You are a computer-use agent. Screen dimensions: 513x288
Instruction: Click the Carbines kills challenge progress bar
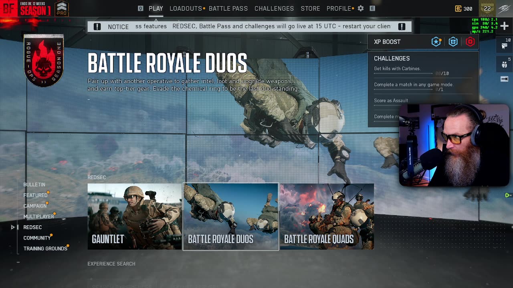(403, 74)
